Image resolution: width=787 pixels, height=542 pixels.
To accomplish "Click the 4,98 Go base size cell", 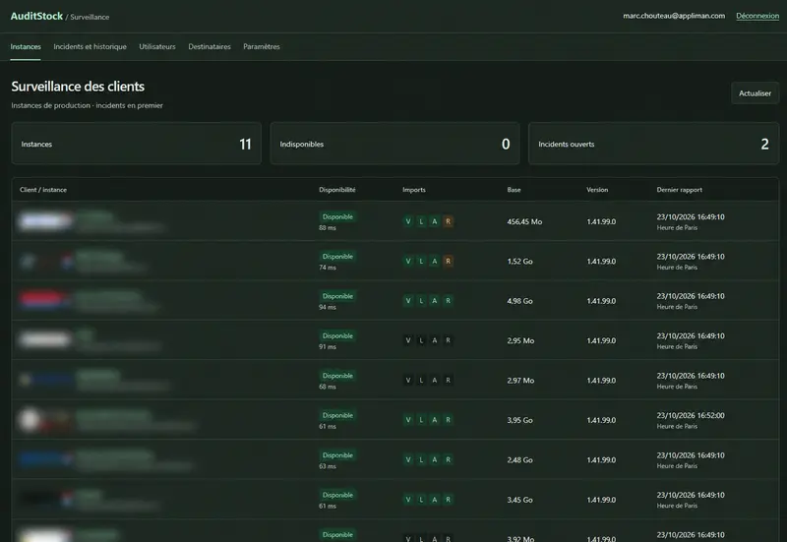I will [520, 301].
